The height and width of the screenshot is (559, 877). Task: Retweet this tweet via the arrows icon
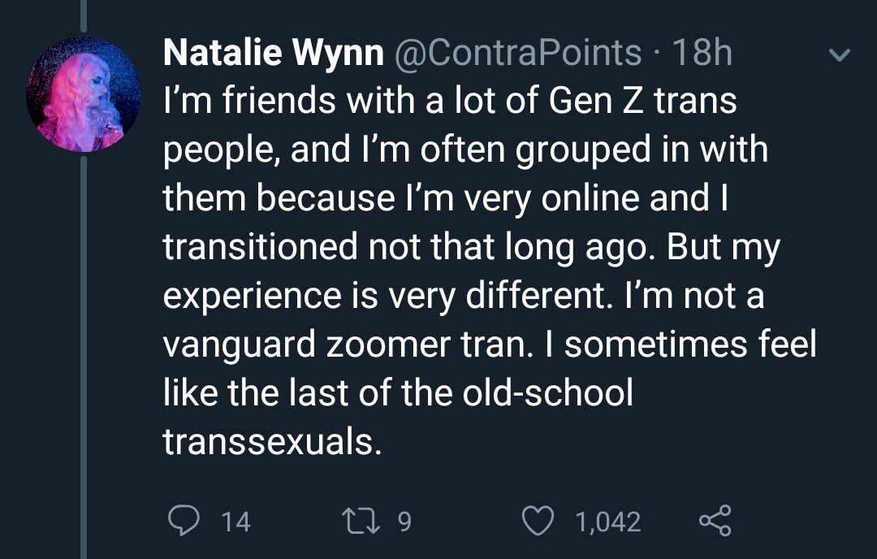(361, 520)
